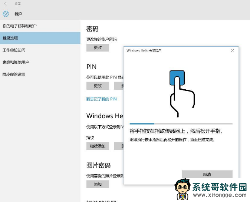This screenshot has width=250, height=202.
Task: Click the finger-on-sensor illustration
Action: pyautogui.click(x=182, y=94)
